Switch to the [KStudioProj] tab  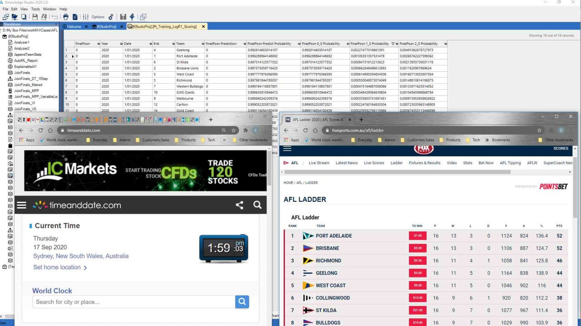point(106,27)
